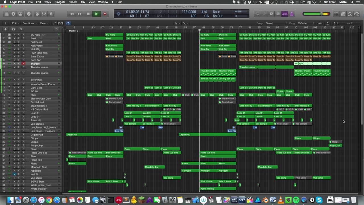Open the LCD display settings gear
This screenshot has height=205, width=364.
coord(119,14)
